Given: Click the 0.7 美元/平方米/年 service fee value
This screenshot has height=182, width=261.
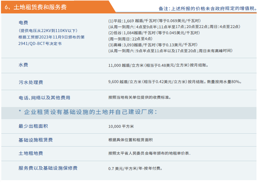Looking at the screenshot, I should tap(135, 169).
